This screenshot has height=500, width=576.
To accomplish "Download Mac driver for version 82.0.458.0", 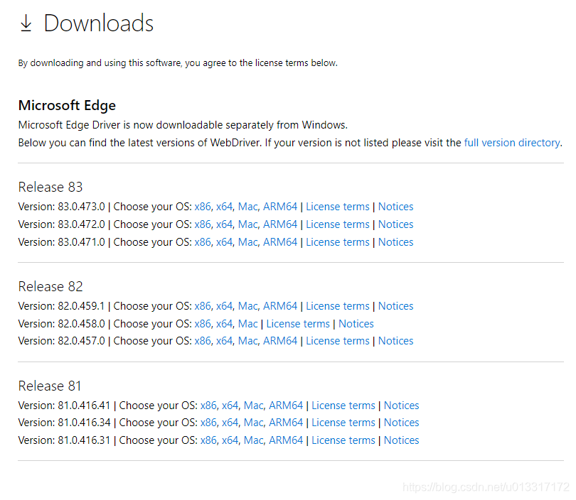I will (248, 324).
